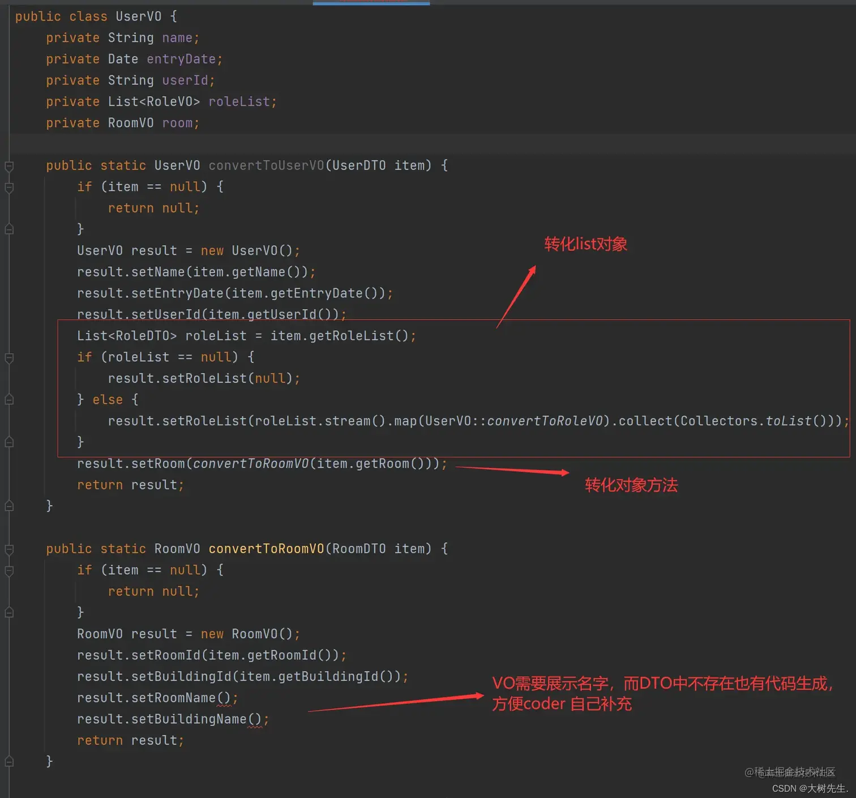The width and height of the screenshot is (856, 798).
Task: Collapse the convertToUserVO method fold marker
Action: pyautogui.click(x=9, y=166)
